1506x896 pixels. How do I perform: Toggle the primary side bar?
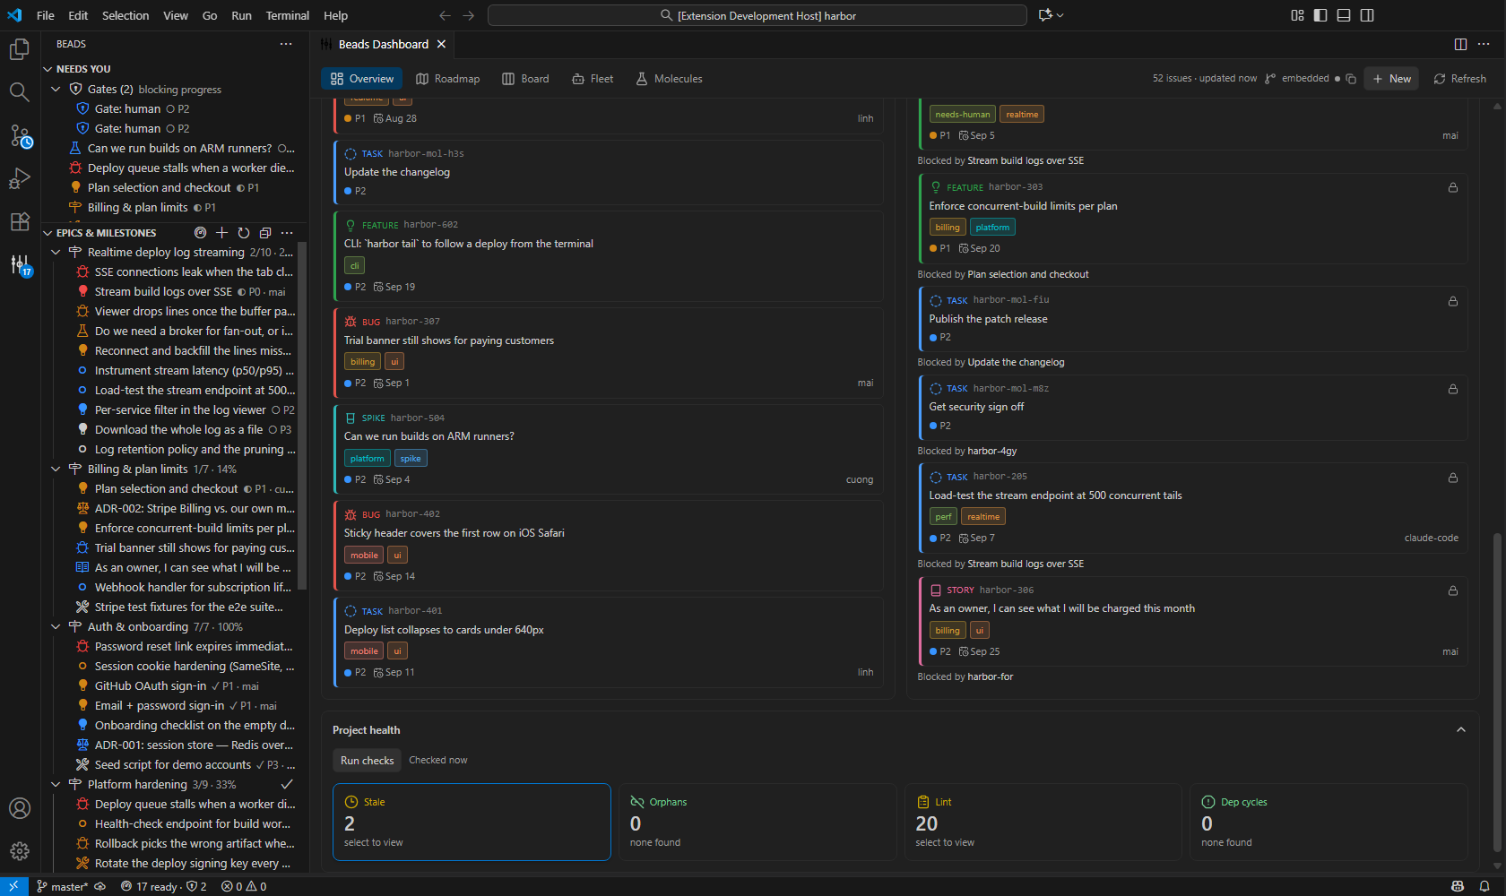[x=1320, y=15]
